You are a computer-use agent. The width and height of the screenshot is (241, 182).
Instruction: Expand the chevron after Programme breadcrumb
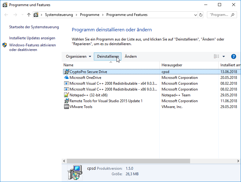click(103, 15)
